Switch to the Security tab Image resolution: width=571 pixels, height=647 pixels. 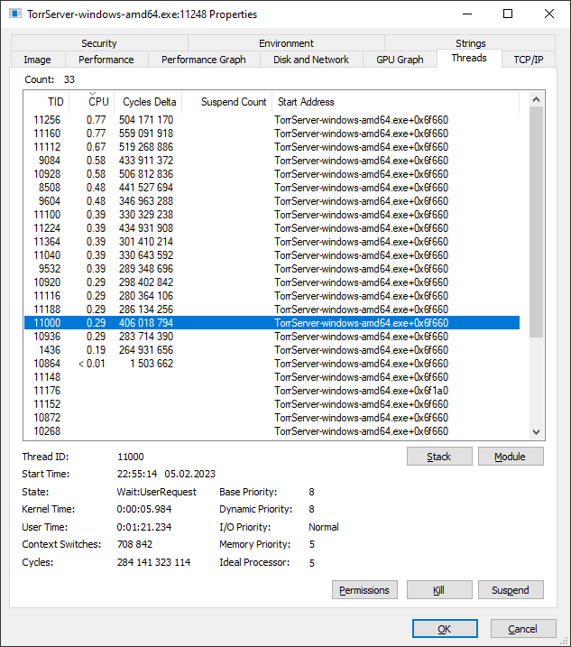(x=99, y=43)
